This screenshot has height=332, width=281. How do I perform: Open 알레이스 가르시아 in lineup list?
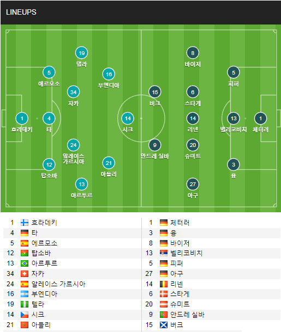[x=58, y=284]
